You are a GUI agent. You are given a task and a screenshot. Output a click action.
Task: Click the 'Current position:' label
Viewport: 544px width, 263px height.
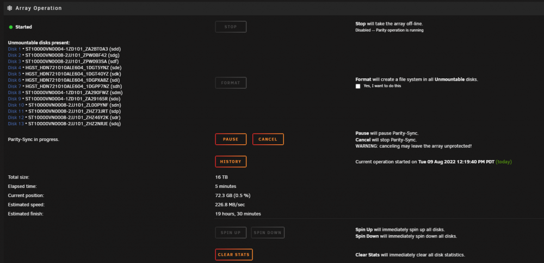(26, 195)
